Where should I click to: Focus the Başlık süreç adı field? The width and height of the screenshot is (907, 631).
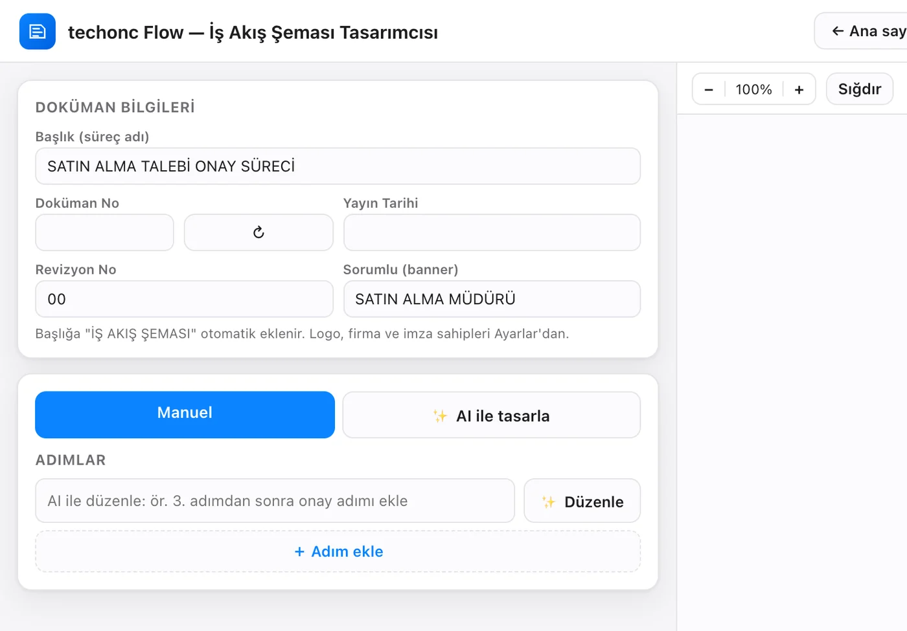tap(338, 166)
